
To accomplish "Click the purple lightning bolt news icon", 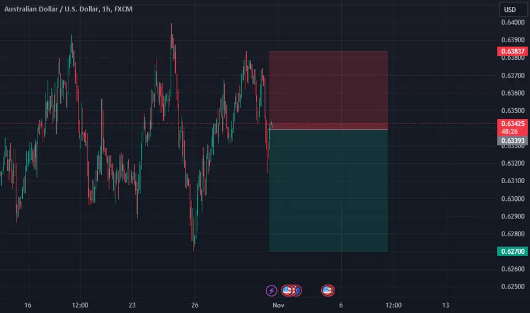I will [271, 291].
